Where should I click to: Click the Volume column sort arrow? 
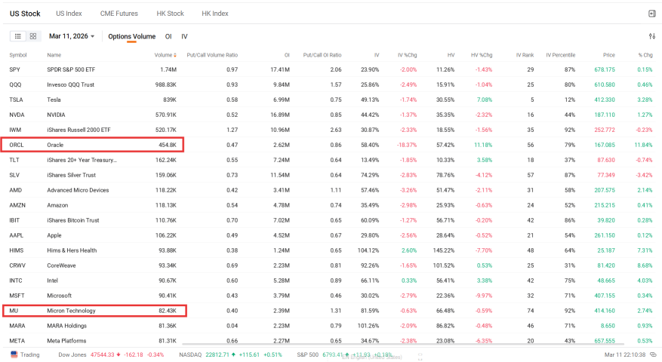pyautogui.click(x=175, y=55)
